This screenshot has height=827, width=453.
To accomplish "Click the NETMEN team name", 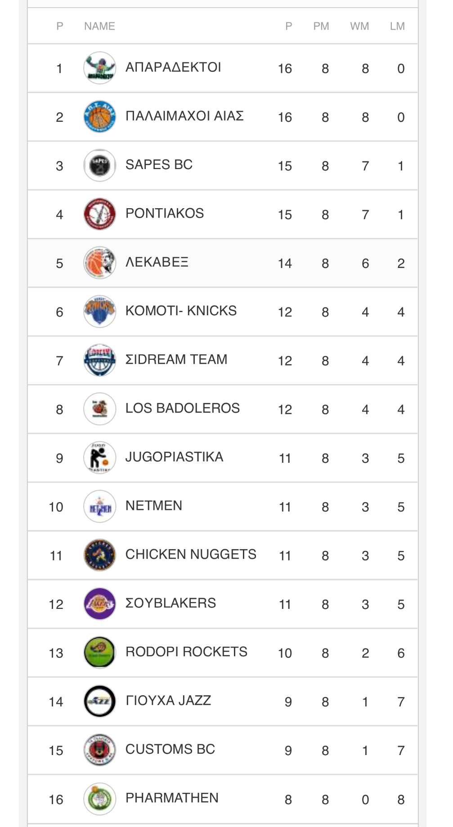I will (153, 506).
